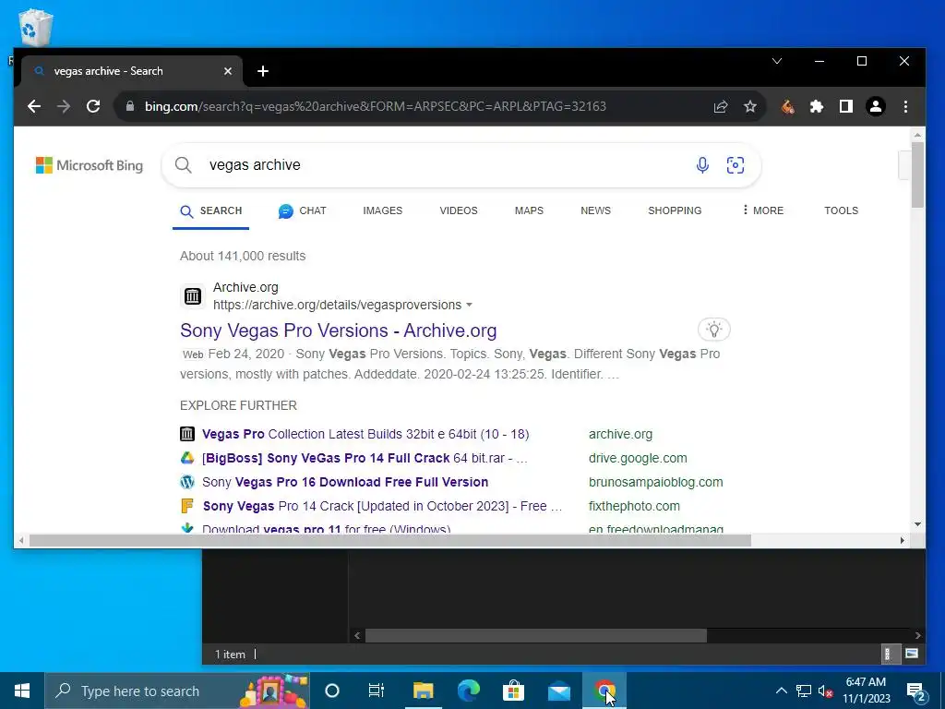Viewport: 945px width, 709px height.
Task: Switch File Explorer to large icons view
Action: pos(911,654)
